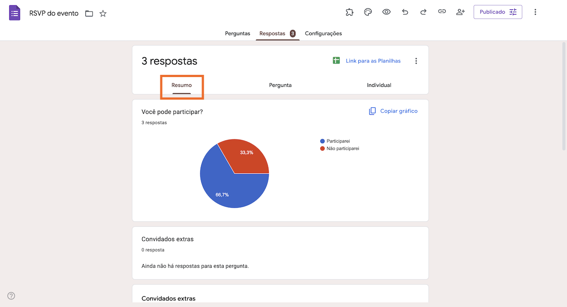Switch to the Individual sub-tab

point(379,85)
